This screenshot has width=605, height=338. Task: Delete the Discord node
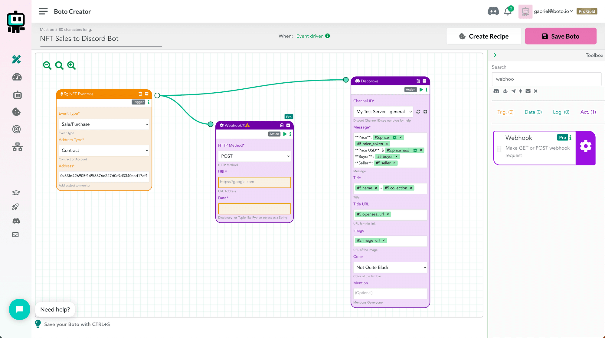click(x=418, y=81)
